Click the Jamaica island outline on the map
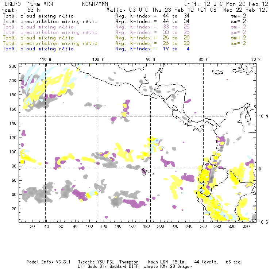 tap(217, 72)
